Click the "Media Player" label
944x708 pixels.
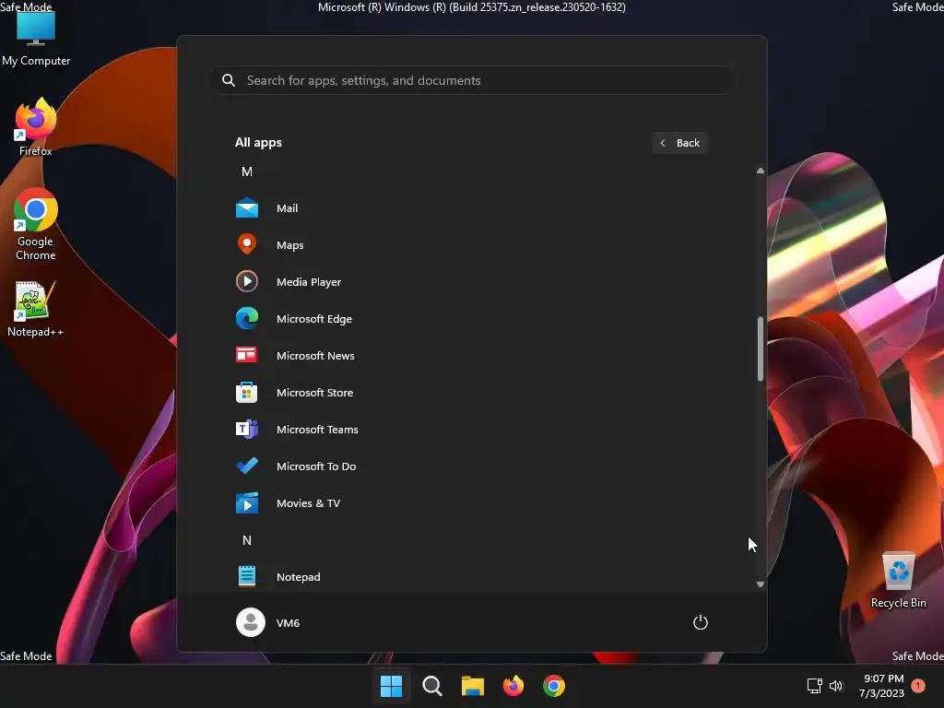point(309,282)
